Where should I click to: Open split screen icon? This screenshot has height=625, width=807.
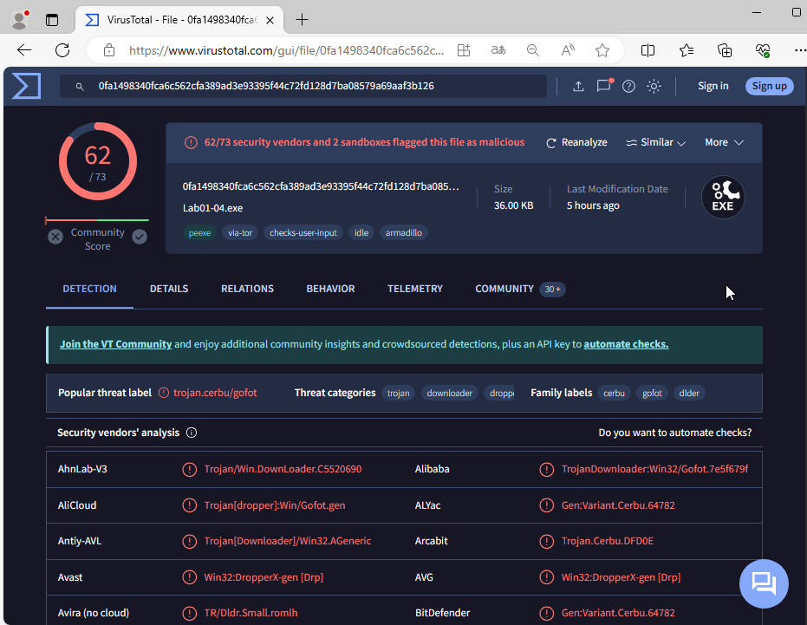coord(648,50)
